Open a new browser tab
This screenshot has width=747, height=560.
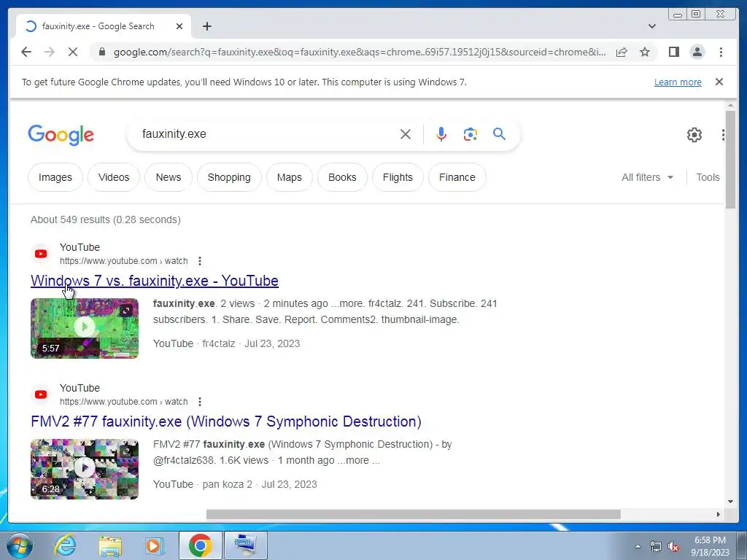206,26
